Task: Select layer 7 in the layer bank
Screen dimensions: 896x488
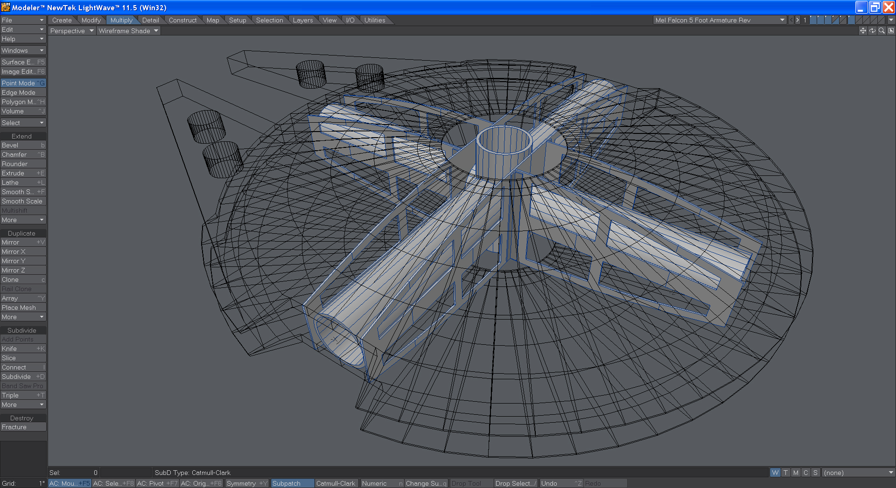Action: [859, 20]
